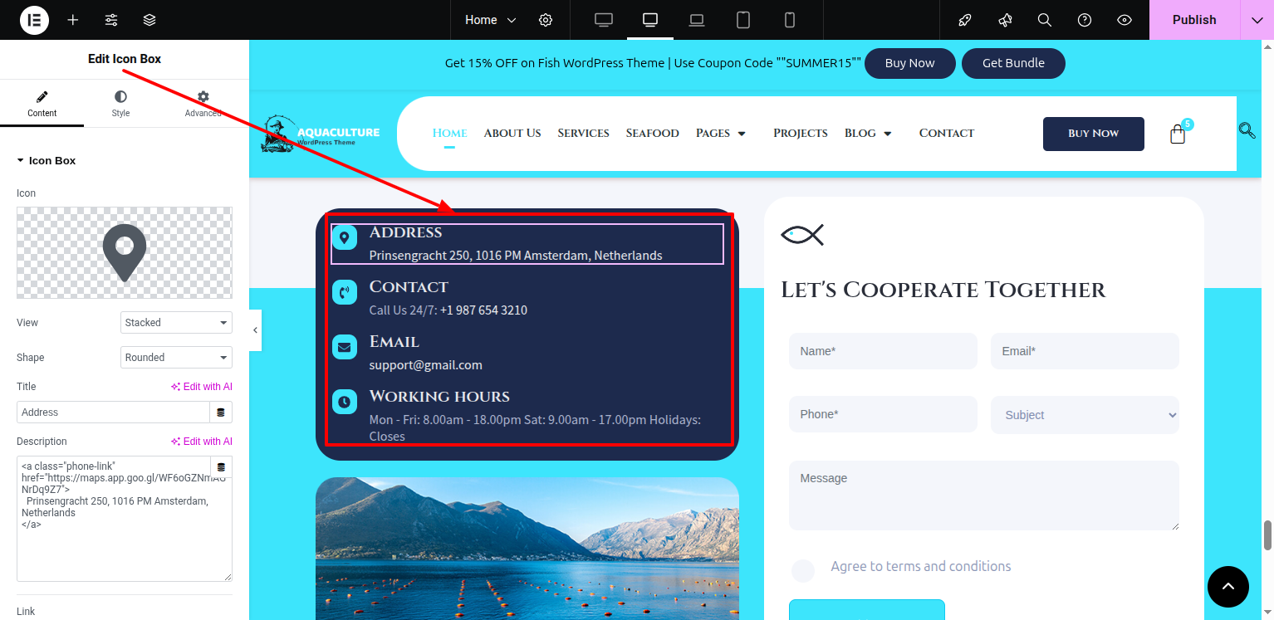
Task: Open the Help question mark icon
Action: tap(1085, 20)
